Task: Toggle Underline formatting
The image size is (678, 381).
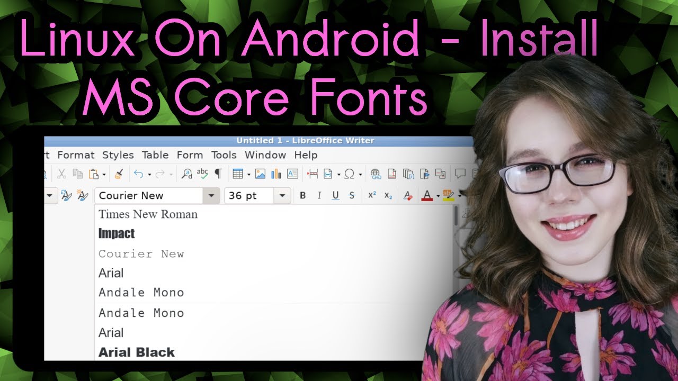Action: click(x=335, y=196)
